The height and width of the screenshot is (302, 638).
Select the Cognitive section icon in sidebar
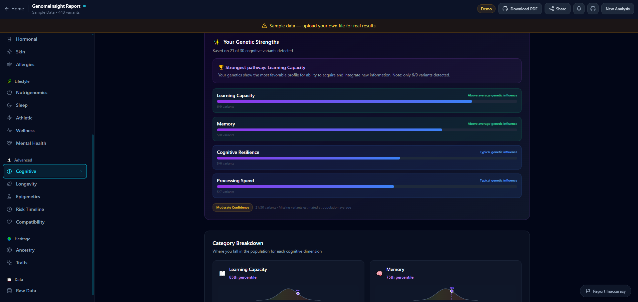(10, 171)
